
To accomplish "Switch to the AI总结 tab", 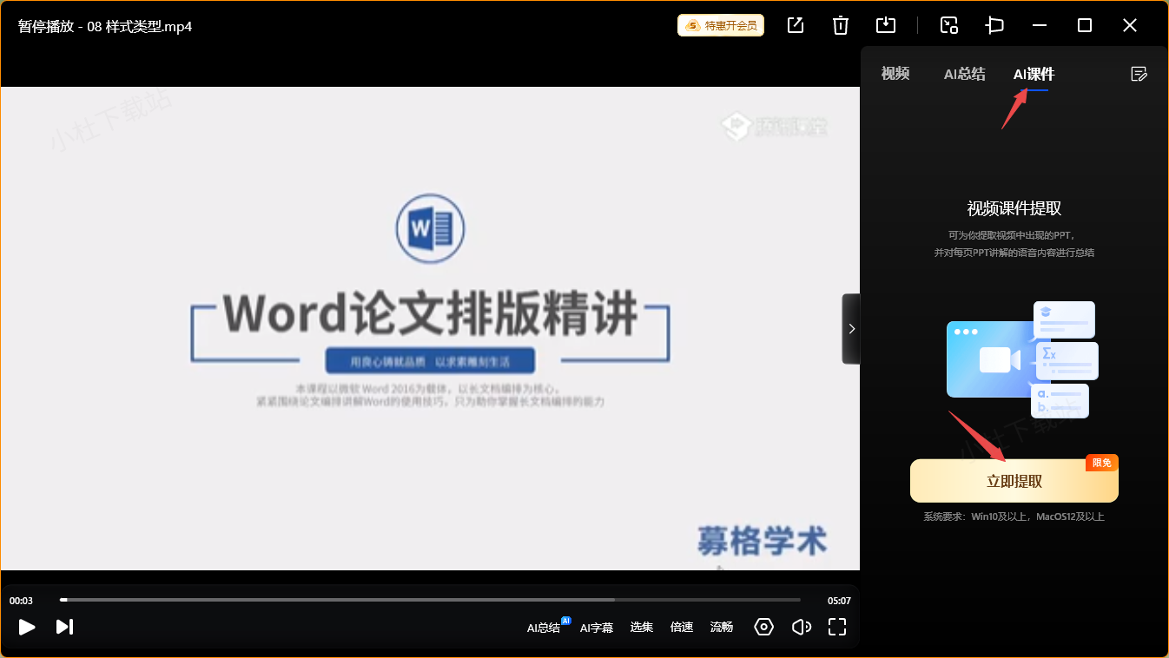I will pos(965,74).
